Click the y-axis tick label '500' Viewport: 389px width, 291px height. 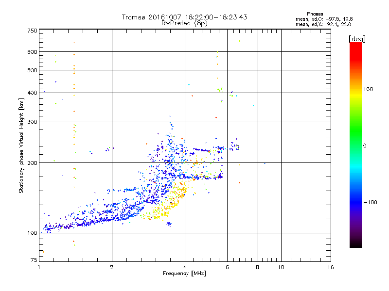(32, 70)
